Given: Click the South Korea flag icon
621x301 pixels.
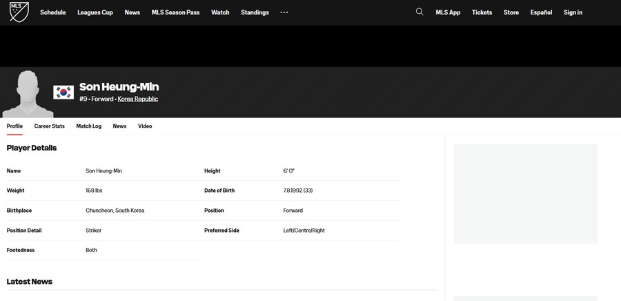Looking at the screenshot, I should pos(63,93).
